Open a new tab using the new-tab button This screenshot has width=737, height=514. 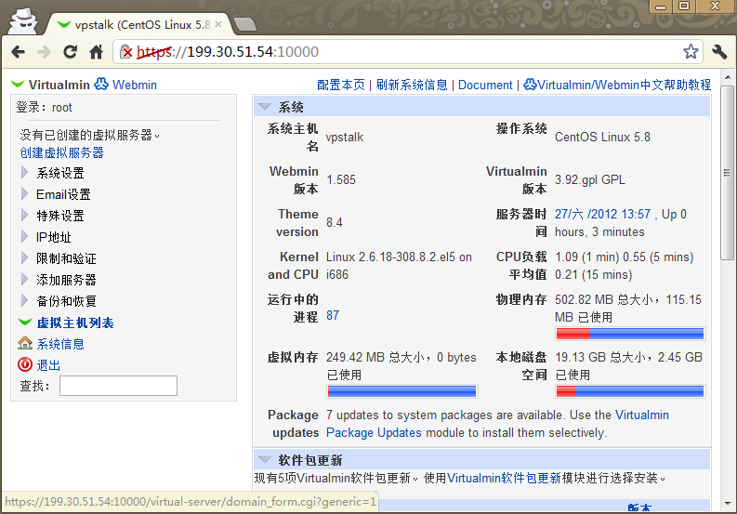(244, 24)
